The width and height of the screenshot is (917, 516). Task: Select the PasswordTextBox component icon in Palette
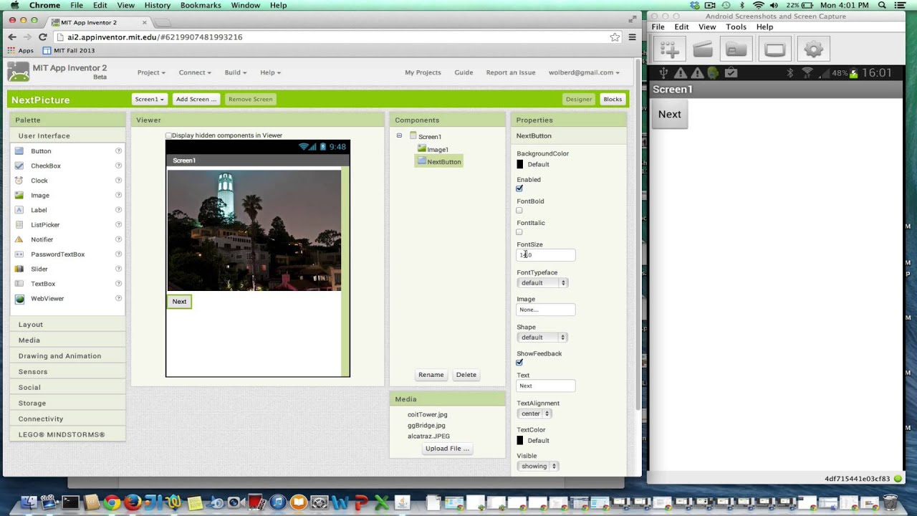point(19,254)
